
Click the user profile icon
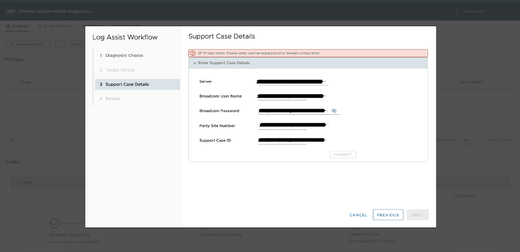[x=456, y=11]
